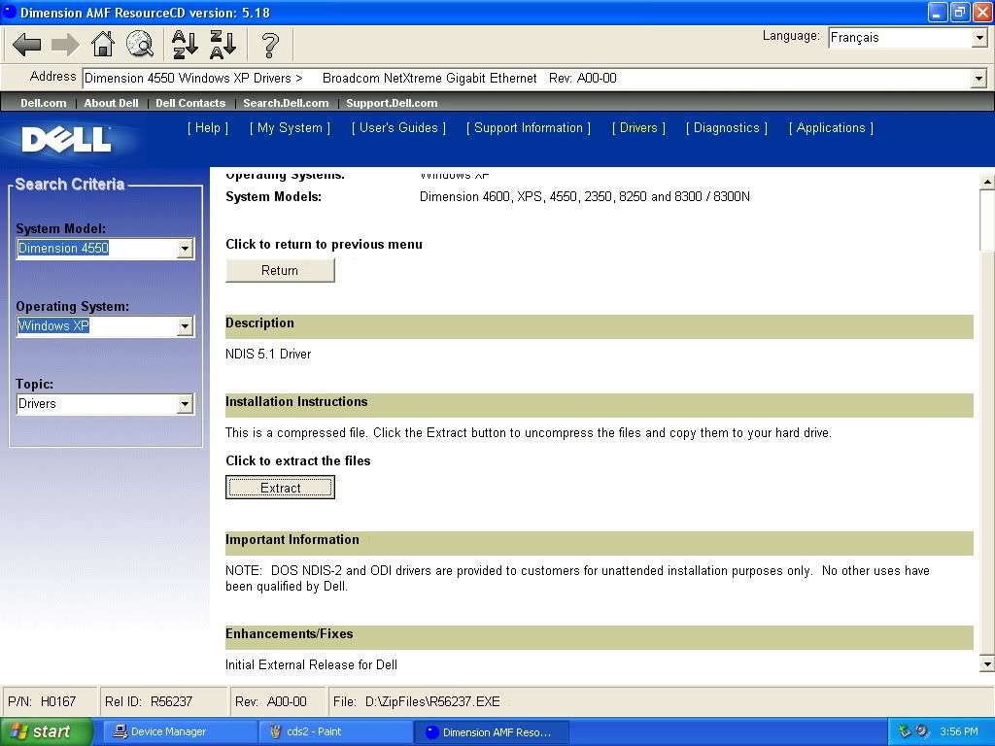Switch to the User's Guides tab

click(x=398, y=127)
